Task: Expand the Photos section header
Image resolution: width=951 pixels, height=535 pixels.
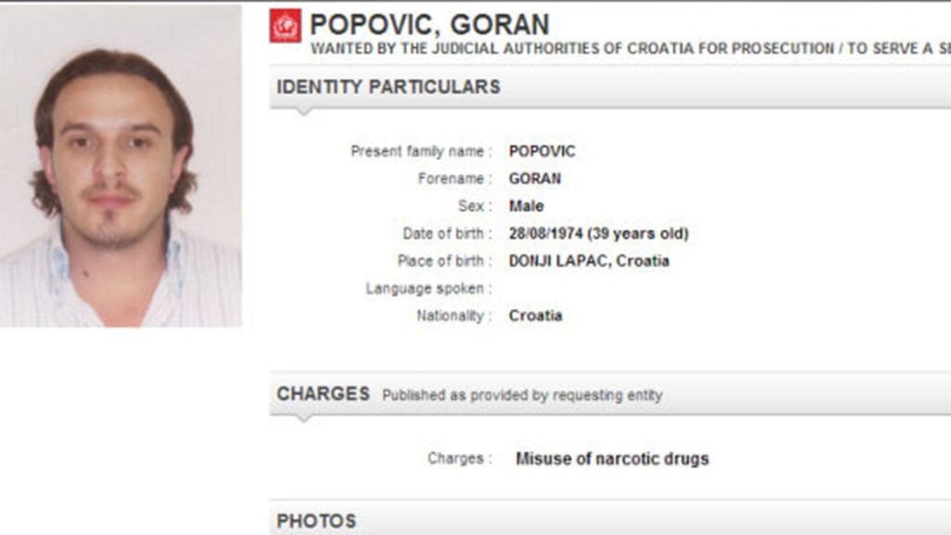Action: (316, 521)
